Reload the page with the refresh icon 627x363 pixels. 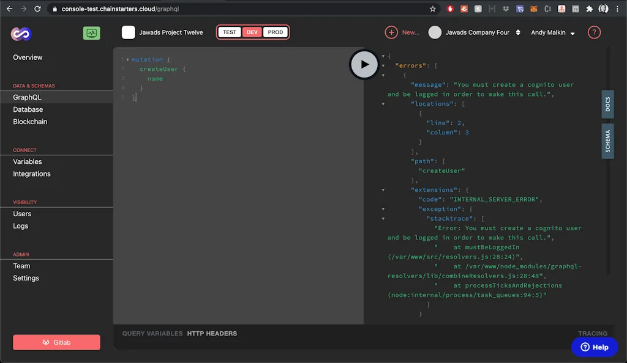tap(38, 9)
